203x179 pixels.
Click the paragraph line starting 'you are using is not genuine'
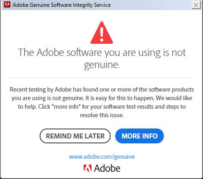click(x=102, y=98)
